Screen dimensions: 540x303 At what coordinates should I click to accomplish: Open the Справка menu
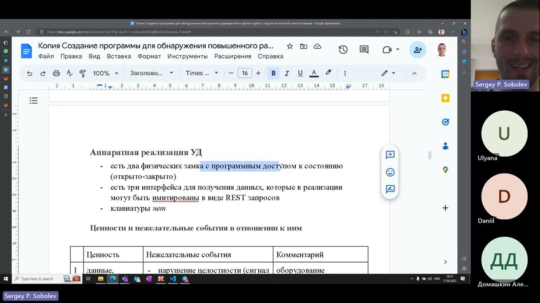(x=270, y=56)
